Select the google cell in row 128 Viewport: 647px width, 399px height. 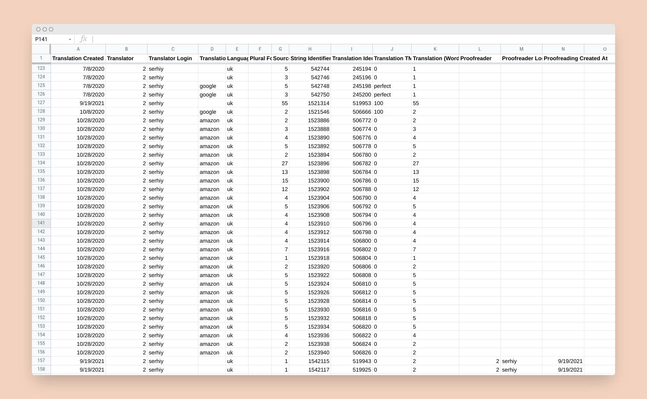coord(212,112)
